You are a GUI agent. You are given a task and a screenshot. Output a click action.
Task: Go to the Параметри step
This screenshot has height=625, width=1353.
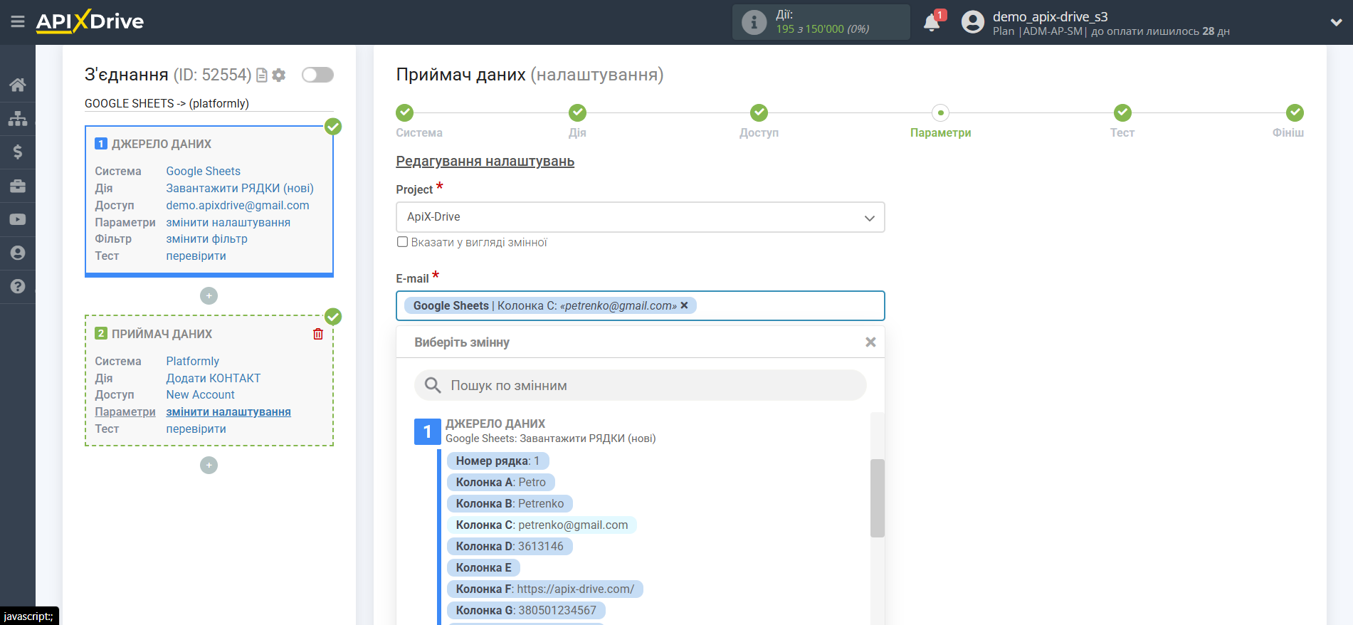pos(940,112)
